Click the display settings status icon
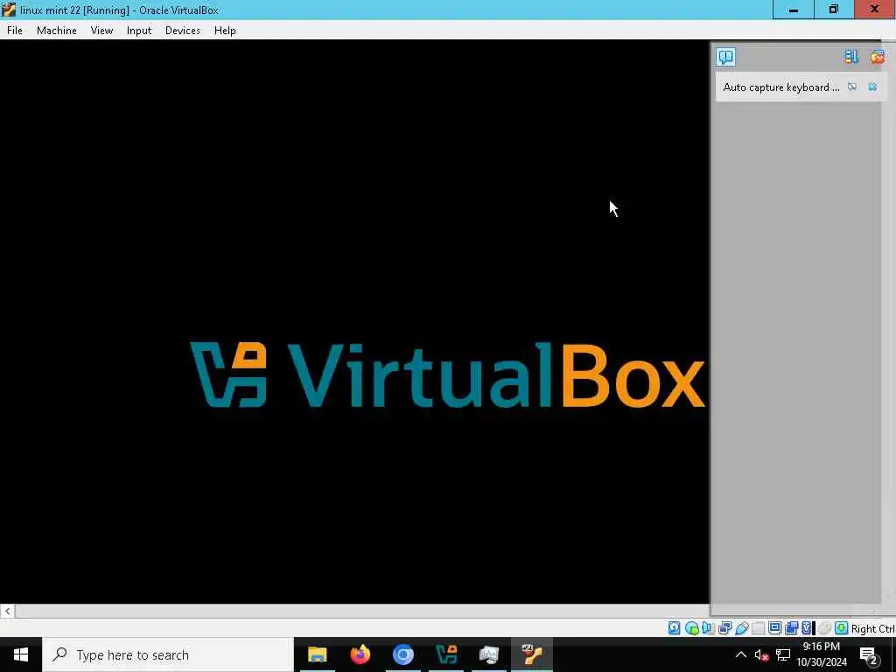Viewport: 896px width, 672px height. pyautogui.click(x=775, y=627)
